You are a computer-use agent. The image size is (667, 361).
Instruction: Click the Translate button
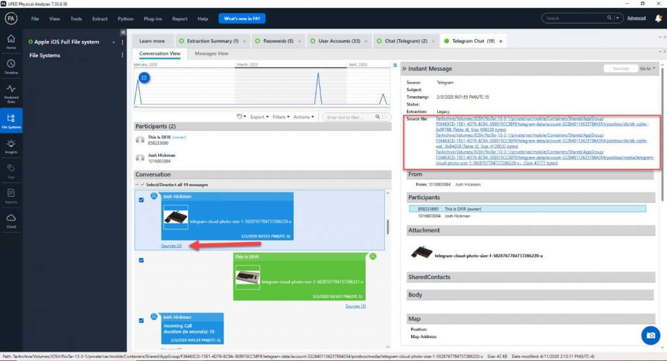[x=621, y=68]
